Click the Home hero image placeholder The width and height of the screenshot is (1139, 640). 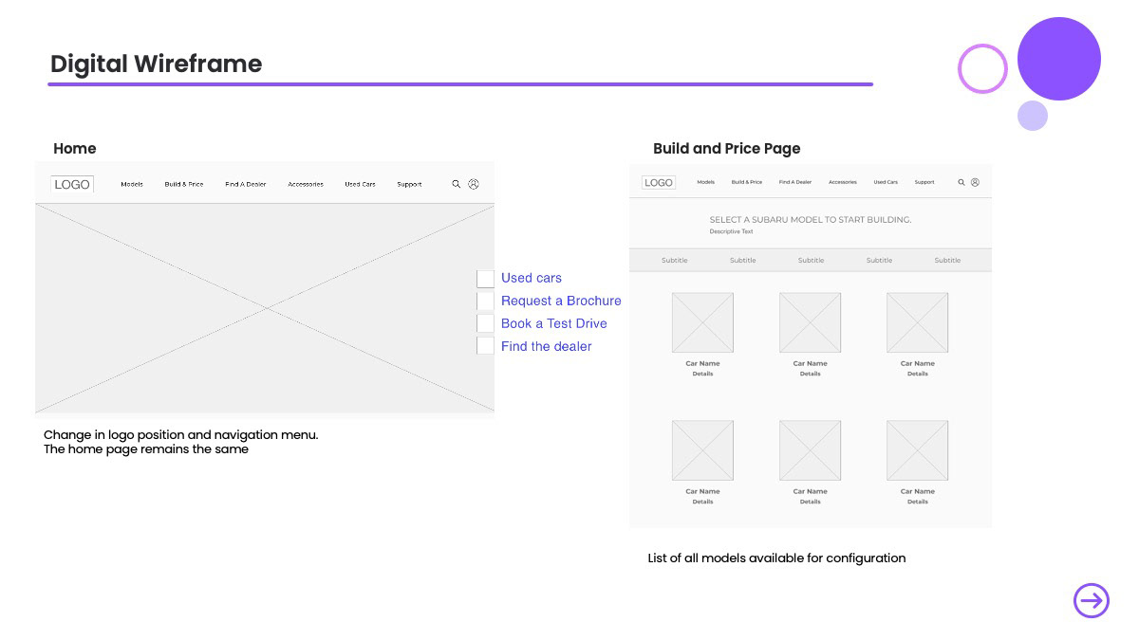(x=265, y=308)
